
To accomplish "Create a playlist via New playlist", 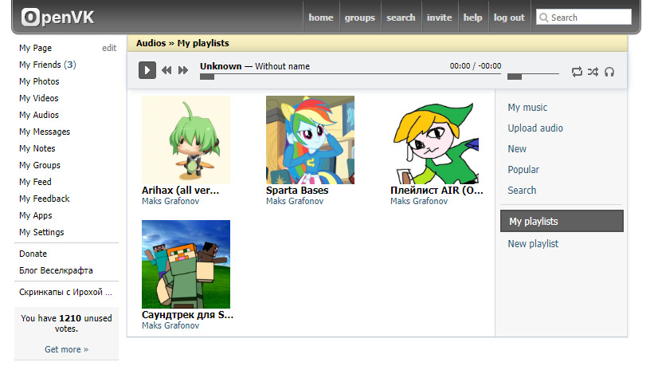I will 533,244.
